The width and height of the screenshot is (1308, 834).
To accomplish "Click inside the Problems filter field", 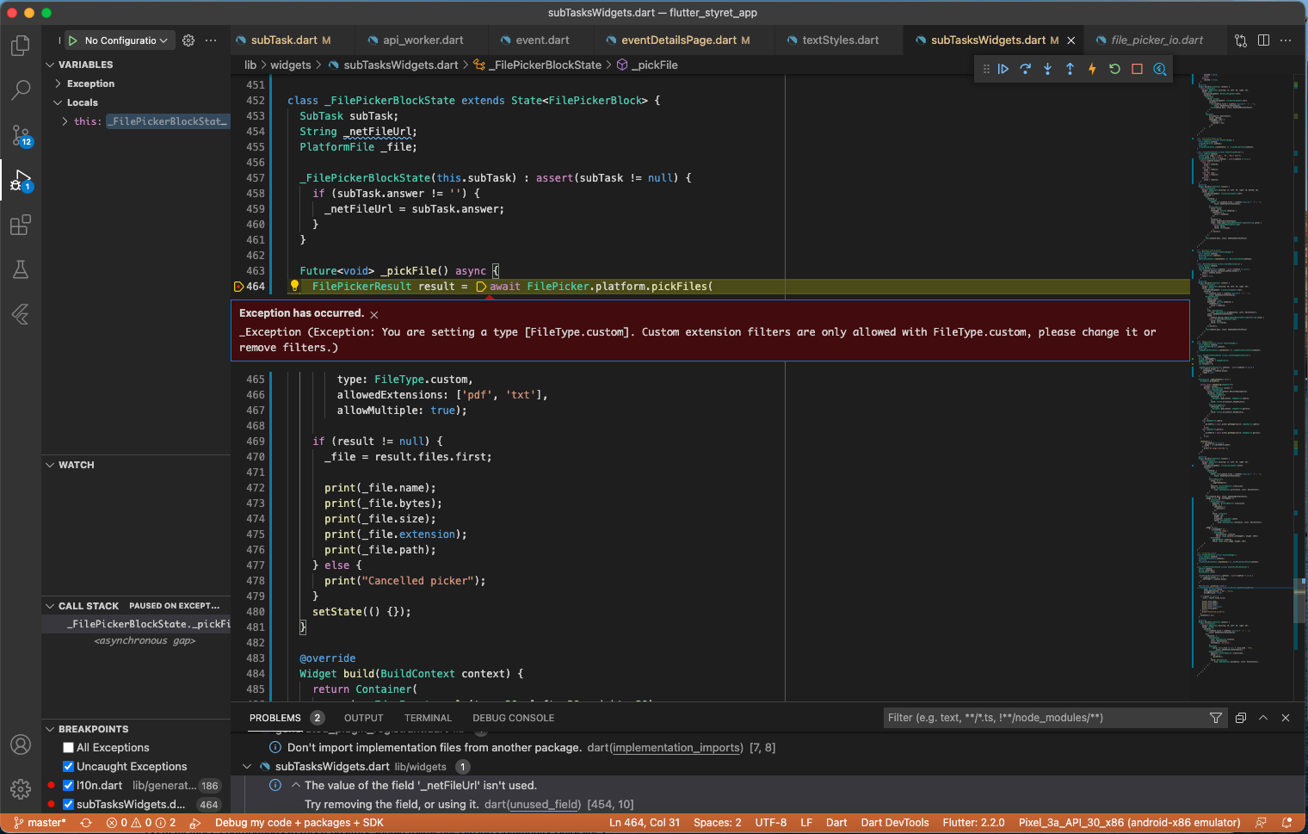I will [1033, 717].
